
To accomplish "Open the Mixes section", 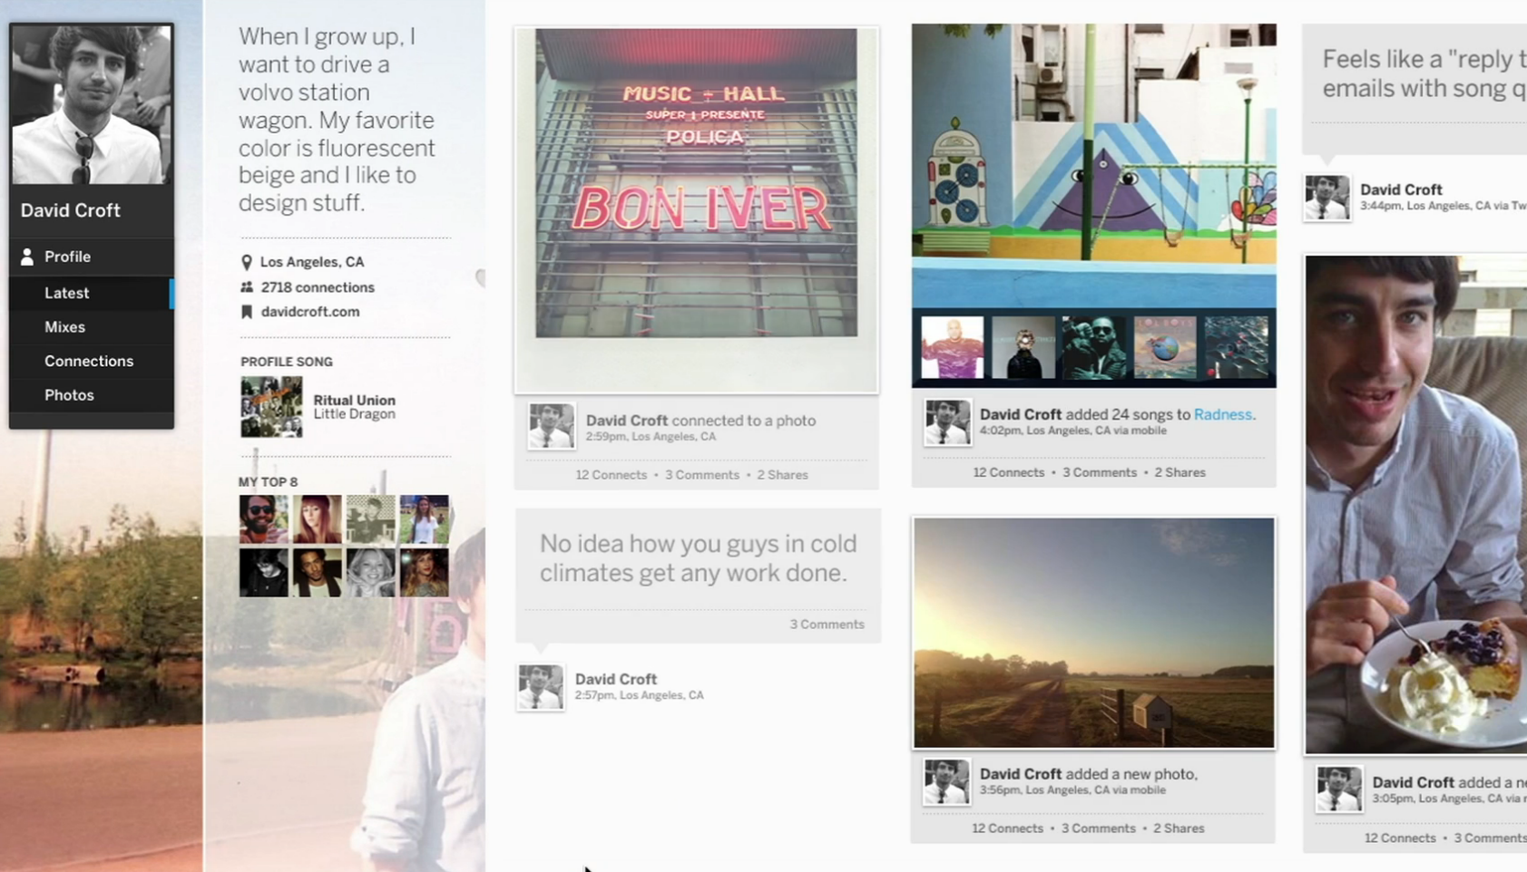I will coord(65,327).
